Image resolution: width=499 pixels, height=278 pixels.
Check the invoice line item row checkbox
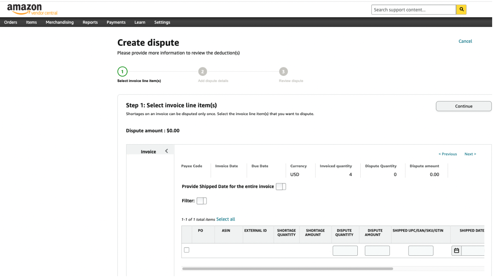coord(187,250)
